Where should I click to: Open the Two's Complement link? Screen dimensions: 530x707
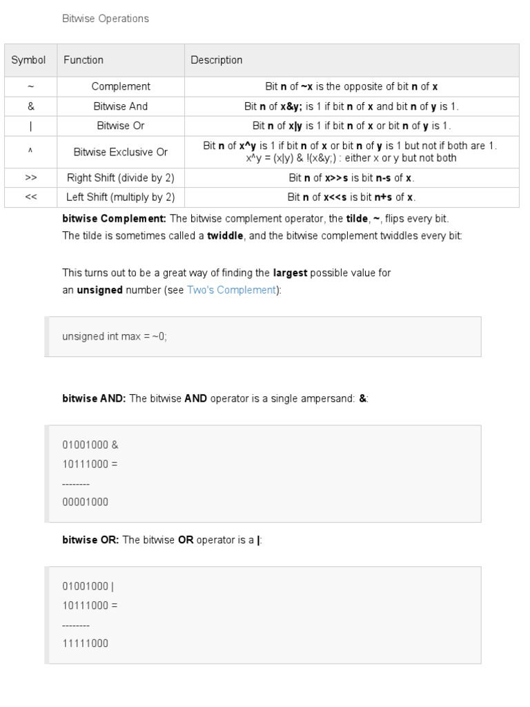pos(231,291)
